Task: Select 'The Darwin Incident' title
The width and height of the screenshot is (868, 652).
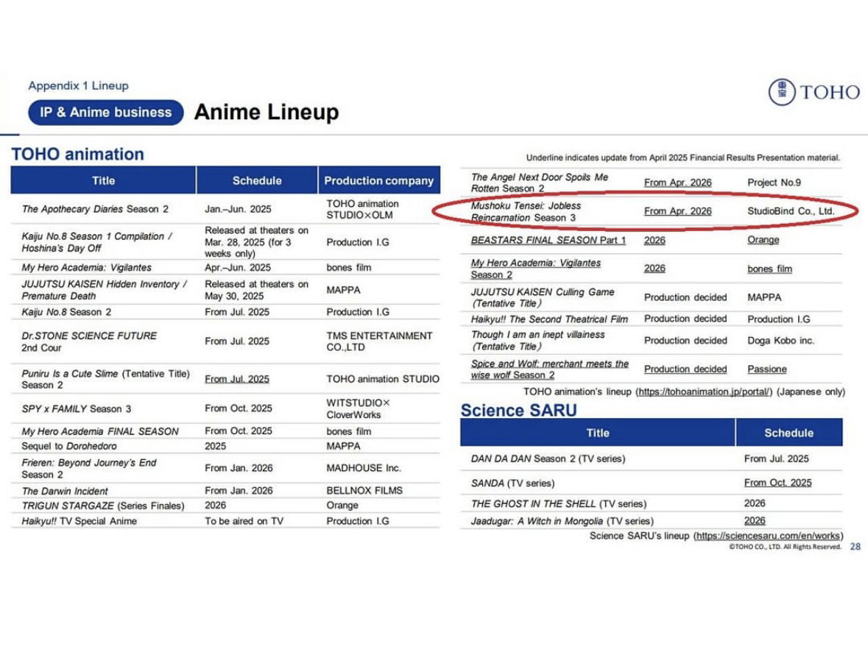Action: pos(65,491)
